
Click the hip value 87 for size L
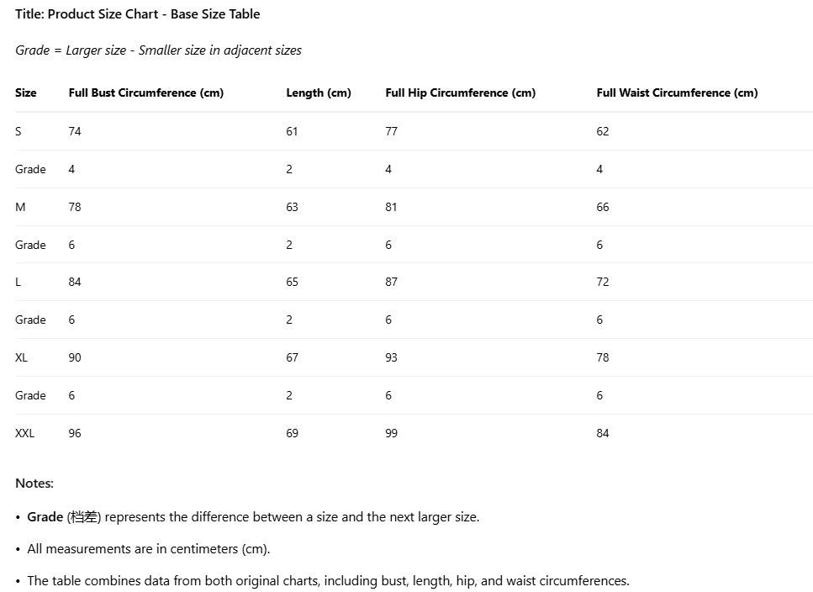tap(391, 282)
